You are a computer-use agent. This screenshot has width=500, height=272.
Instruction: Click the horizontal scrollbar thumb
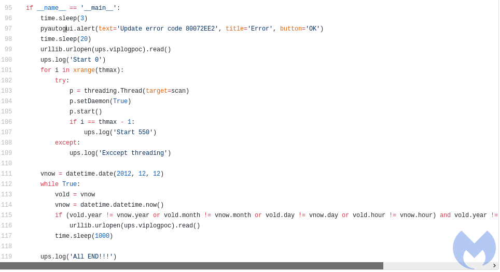tap(191, 266)
